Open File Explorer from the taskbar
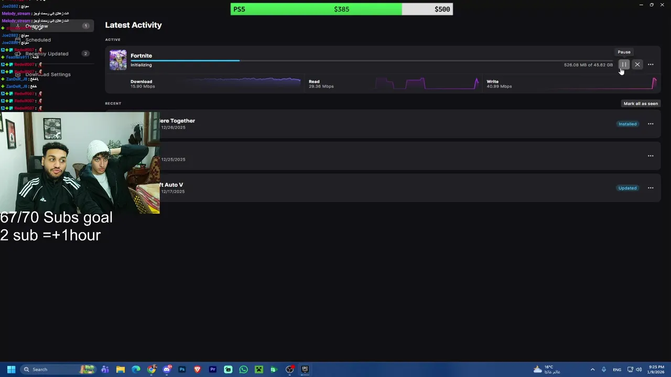 [120, 369]
